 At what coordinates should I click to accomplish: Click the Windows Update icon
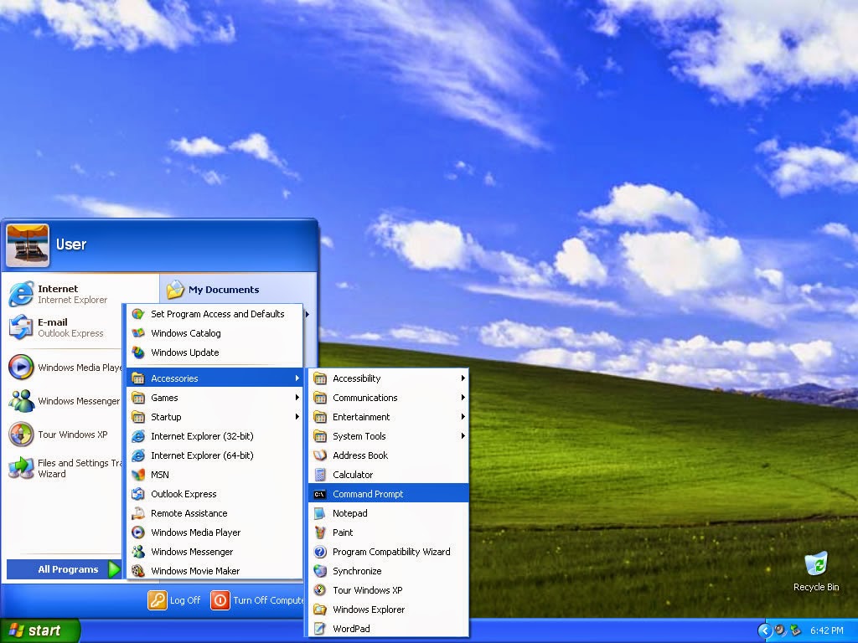138,352
